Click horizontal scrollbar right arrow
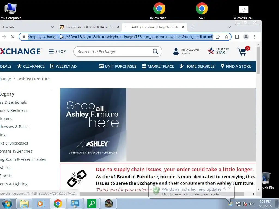279x209 pixels. 254,194
